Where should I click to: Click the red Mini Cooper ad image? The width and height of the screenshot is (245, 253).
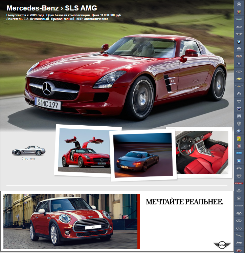coord(71,222)
